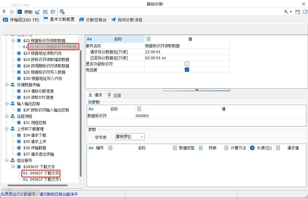Toggle the 是否功能标识符 checkbox
308x198 pixels.
[x=187, y=64]
